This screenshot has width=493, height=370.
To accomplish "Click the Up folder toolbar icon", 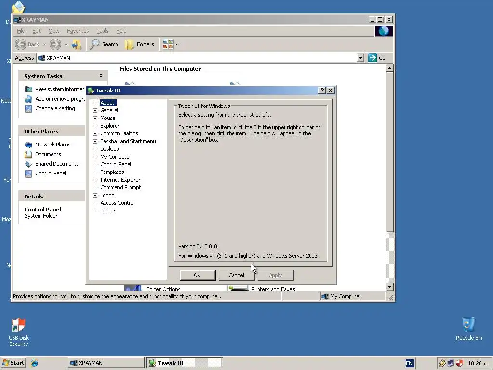I will (77, 44).
